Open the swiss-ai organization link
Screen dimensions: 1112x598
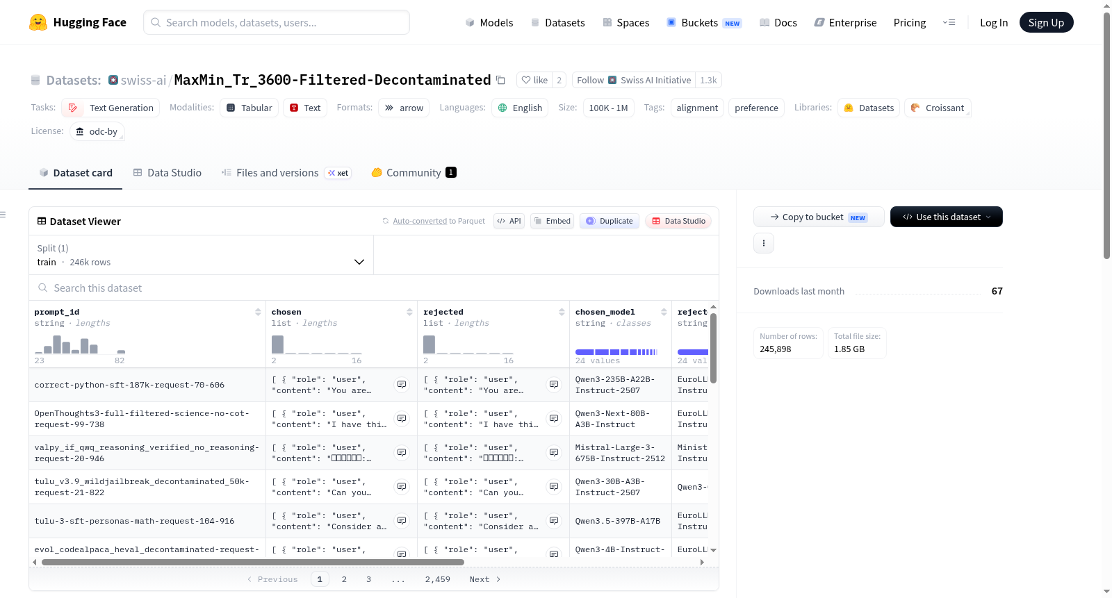pos(143,81)
